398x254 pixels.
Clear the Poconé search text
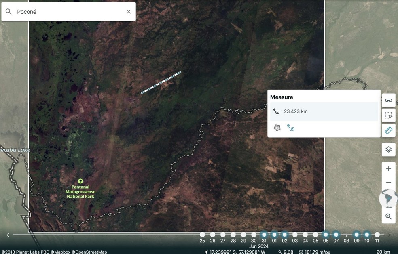(129, 12)
